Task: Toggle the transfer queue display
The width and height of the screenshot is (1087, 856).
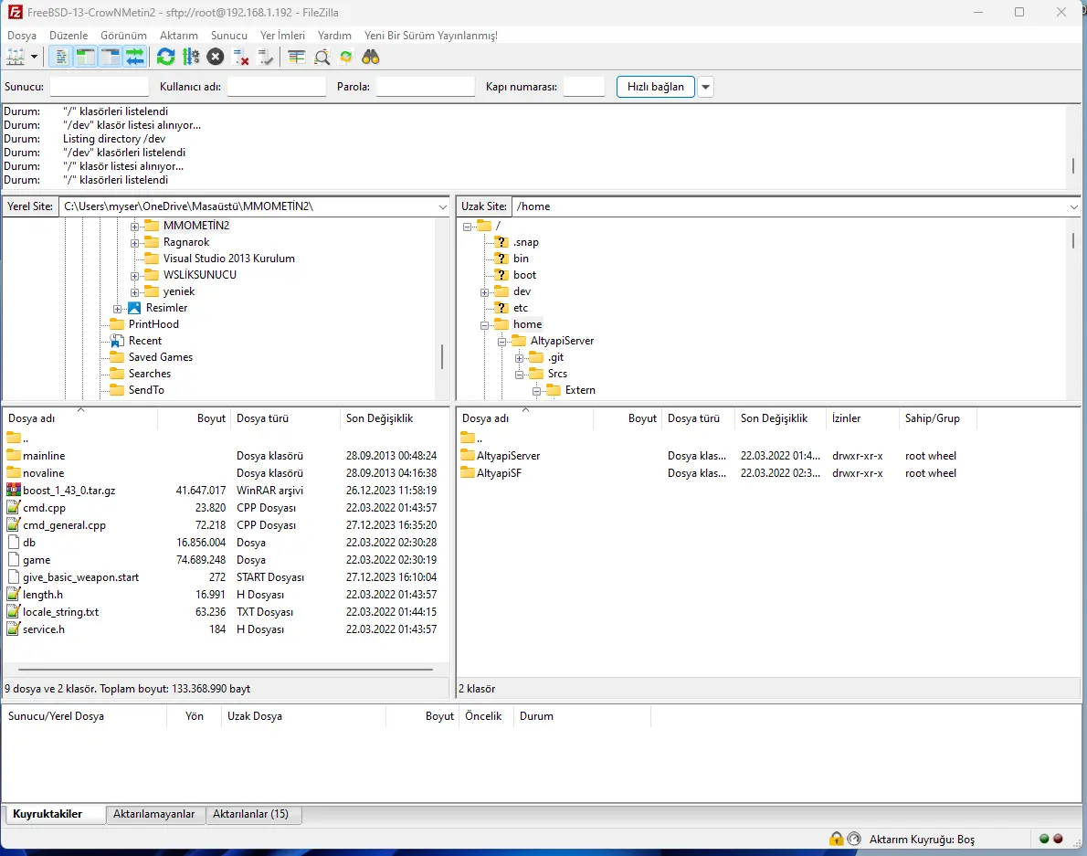Action: click(135, 57)
